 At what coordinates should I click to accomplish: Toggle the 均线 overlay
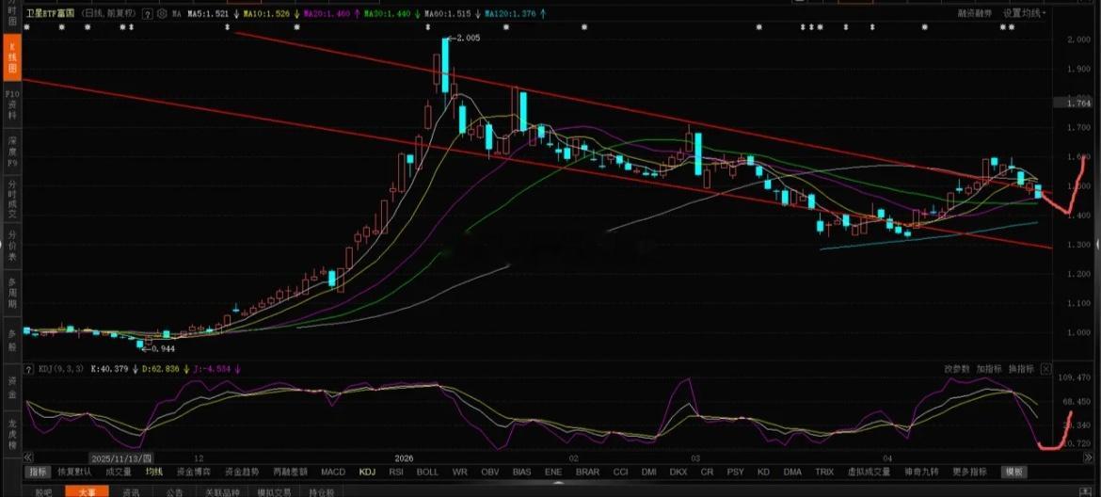pyautogui.click(x=153, y=472)
